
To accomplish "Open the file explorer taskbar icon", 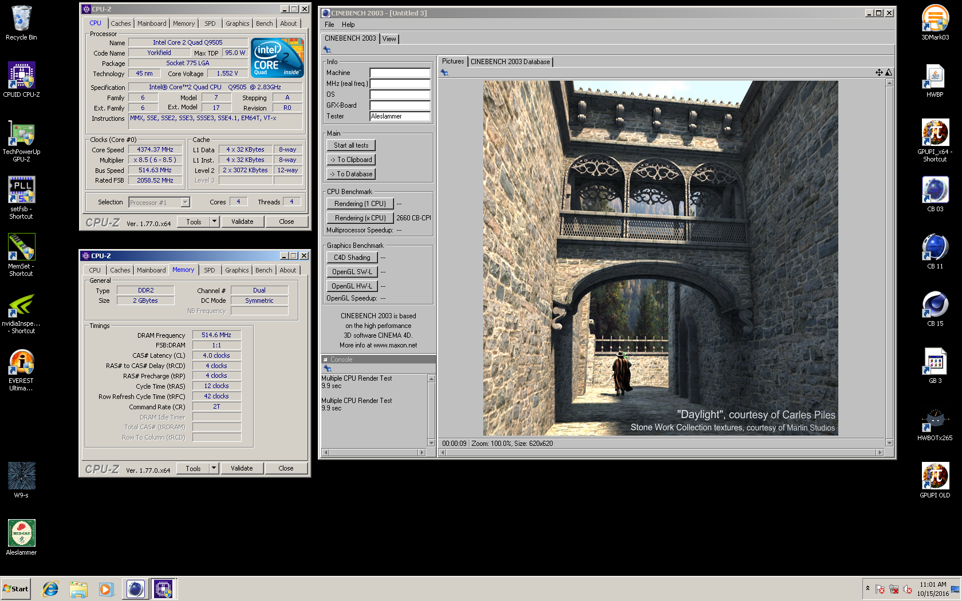I will 78,589.
